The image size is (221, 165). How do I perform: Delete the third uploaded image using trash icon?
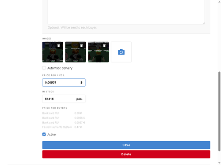(104, 45)
